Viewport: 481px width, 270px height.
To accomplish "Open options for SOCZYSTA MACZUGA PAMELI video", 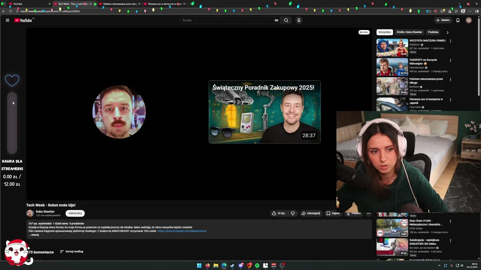I will click(450, 41).
